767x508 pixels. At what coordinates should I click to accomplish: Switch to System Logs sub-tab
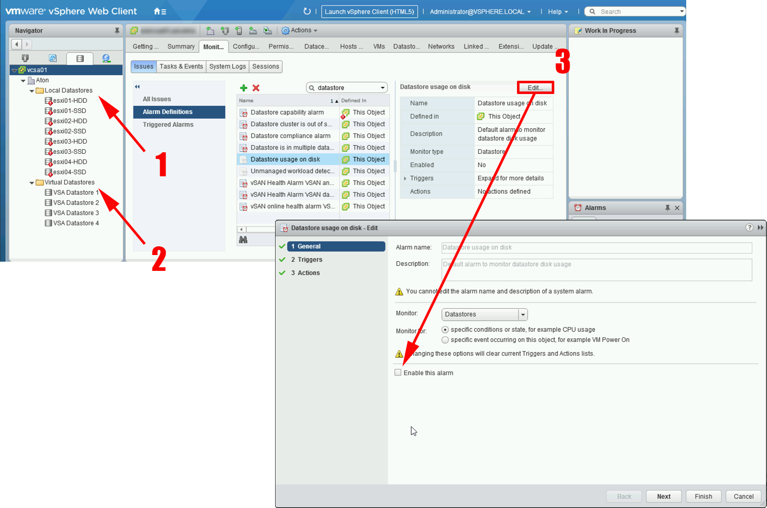[x=228, y=66]
